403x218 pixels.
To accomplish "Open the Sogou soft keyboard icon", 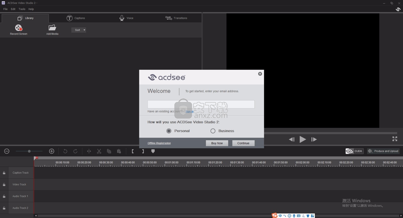I will (299, 216).
